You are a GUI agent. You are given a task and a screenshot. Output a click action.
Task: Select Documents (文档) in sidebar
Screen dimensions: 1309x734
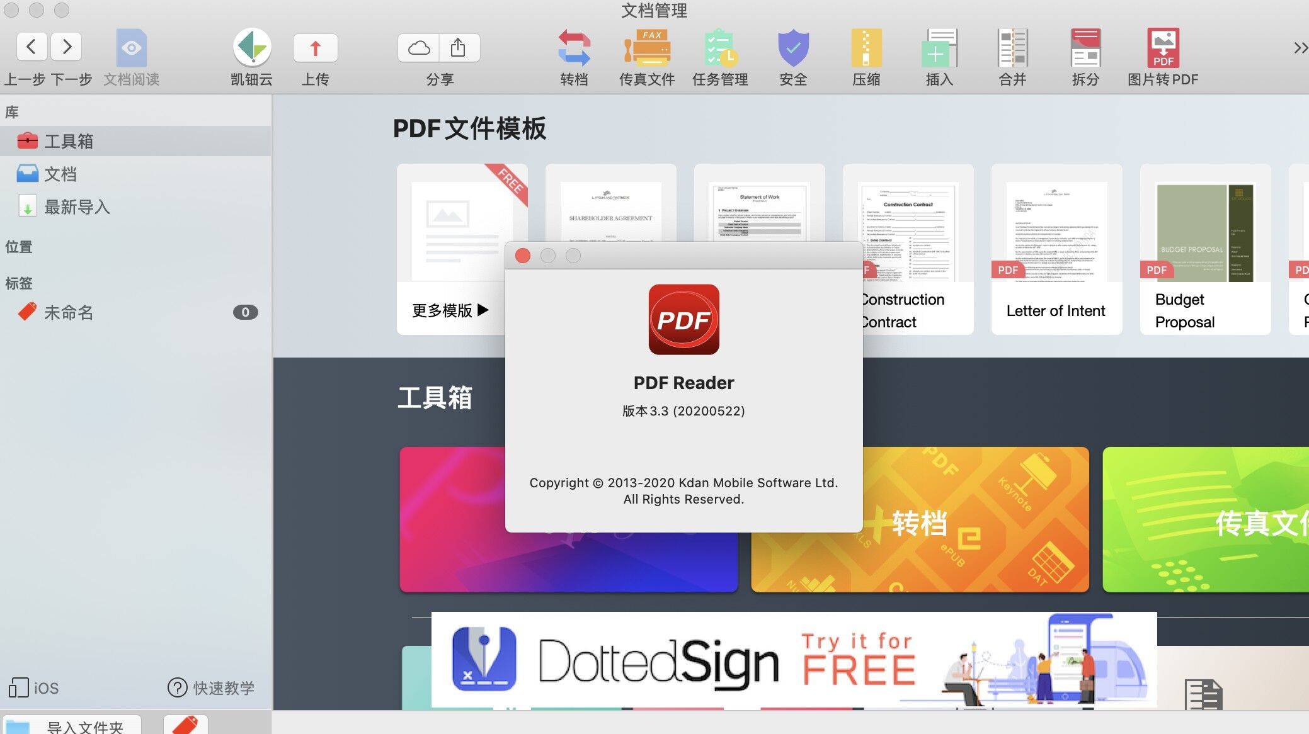click(60, 174)
